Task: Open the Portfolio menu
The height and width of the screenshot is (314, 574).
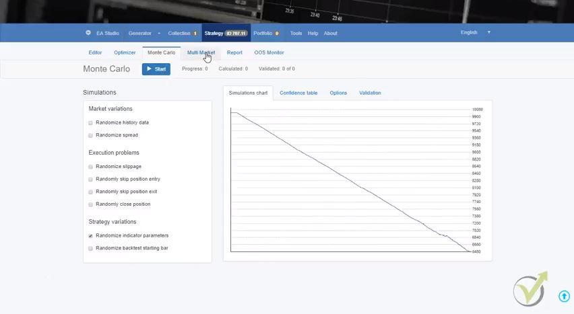Action: pyautogui.click(x=266, y=33)
